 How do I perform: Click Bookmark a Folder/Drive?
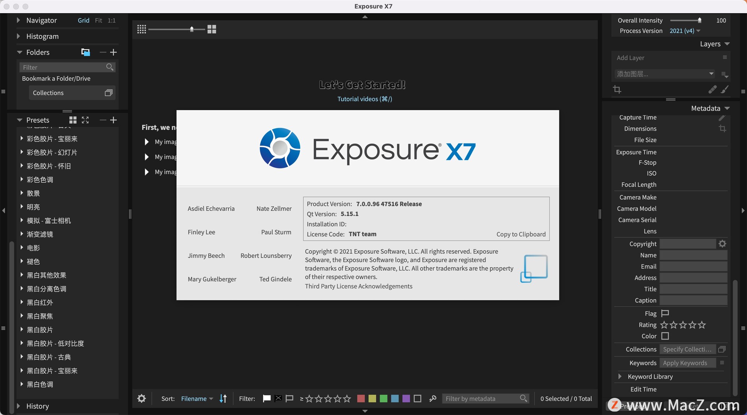[56, 79]
